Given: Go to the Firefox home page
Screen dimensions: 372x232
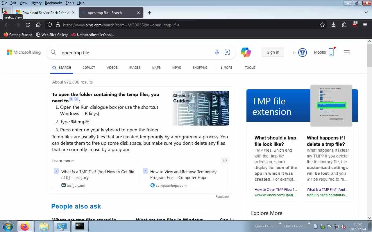Looking at the screenshot, I should click(x=38, y=25).
